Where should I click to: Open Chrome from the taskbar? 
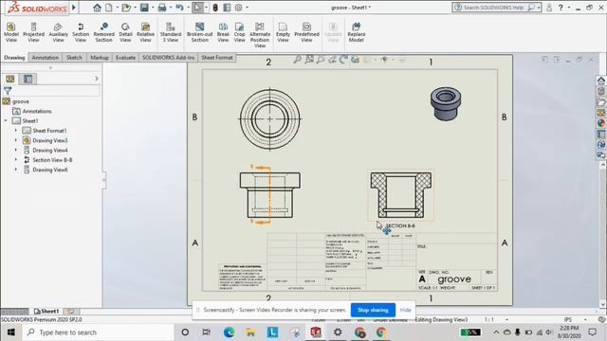point(381,332)
